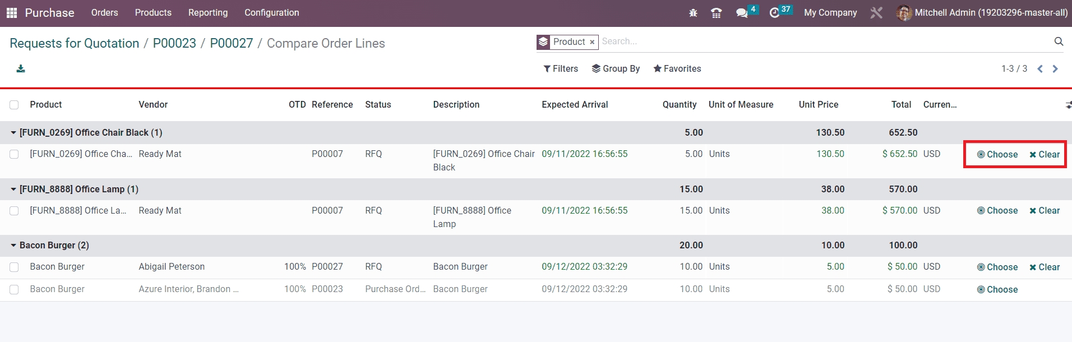The width and height of the screenshot is (1072, 342).
Task: Open the apps grid menu icon
Action: tap(12, 13)
